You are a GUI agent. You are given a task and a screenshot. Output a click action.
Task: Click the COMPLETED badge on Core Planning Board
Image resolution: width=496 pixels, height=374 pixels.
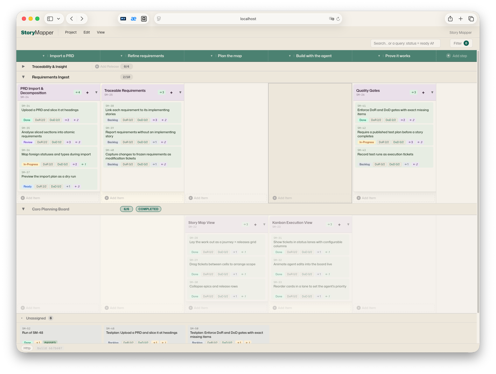[148, 209]
